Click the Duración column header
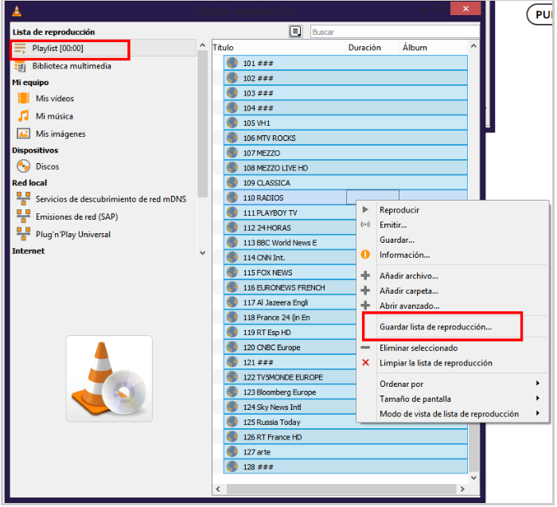The height and width of the screenshot is (507, 557). pyautogui.click(x=372, y=47)
